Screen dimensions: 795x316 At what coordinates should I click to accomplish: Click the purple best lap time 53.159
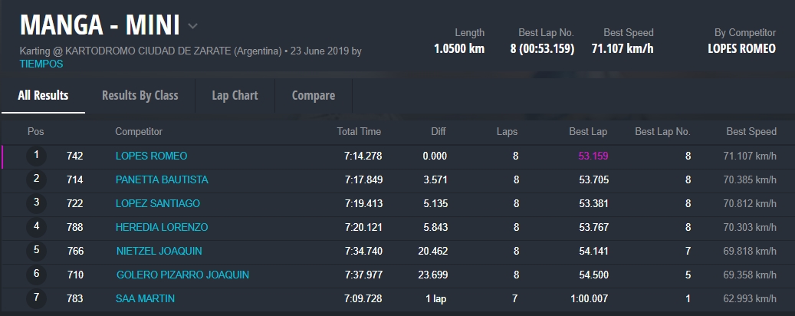[593, 156]
